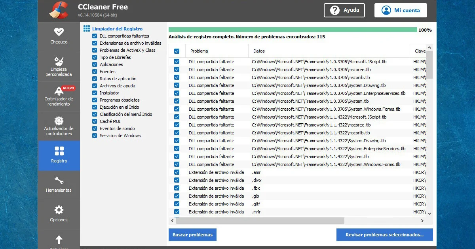Uncheck the .amr extension row checkbox

(x=177, y=172)
